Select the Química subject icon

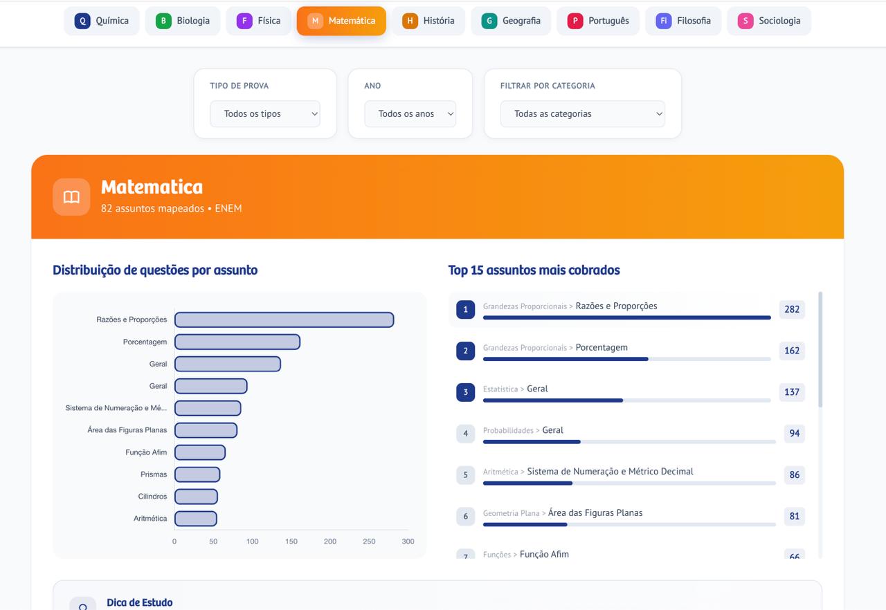82,21
